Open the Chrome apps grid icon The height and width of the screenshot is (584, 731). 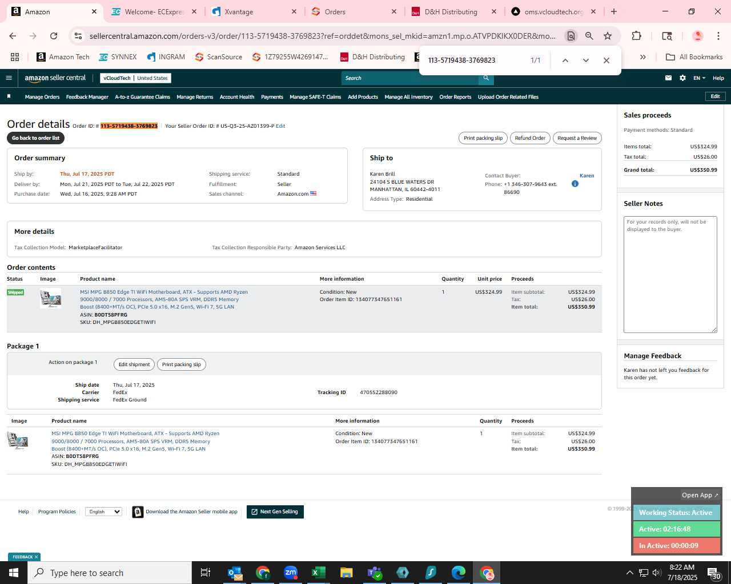click(15, 57)
